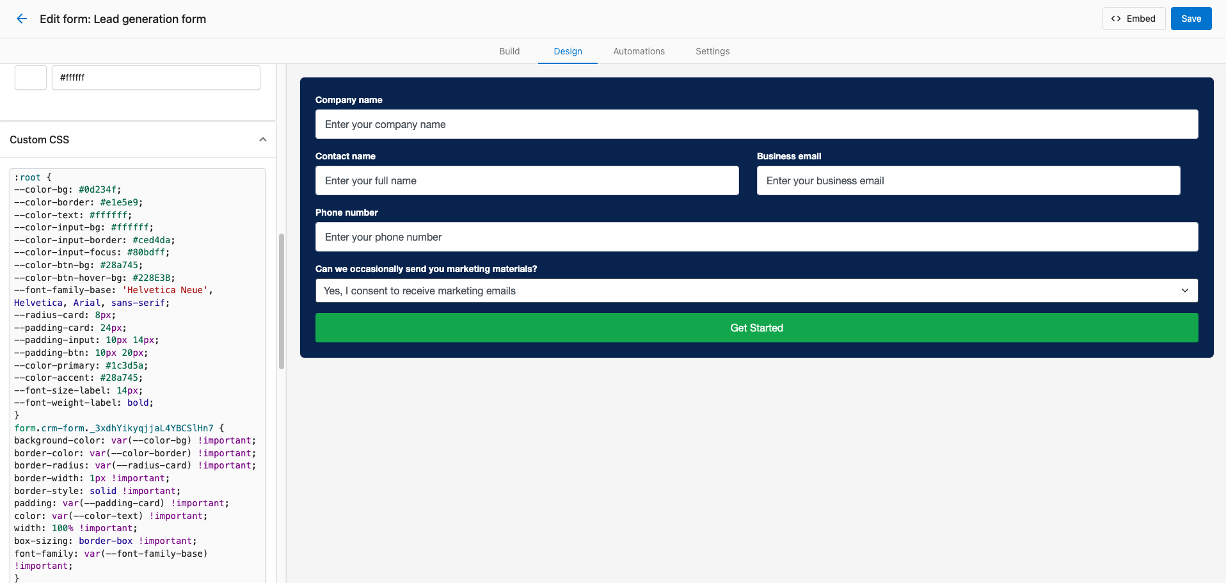Select the Design tab
The image size is (1226, 583).
568,51
